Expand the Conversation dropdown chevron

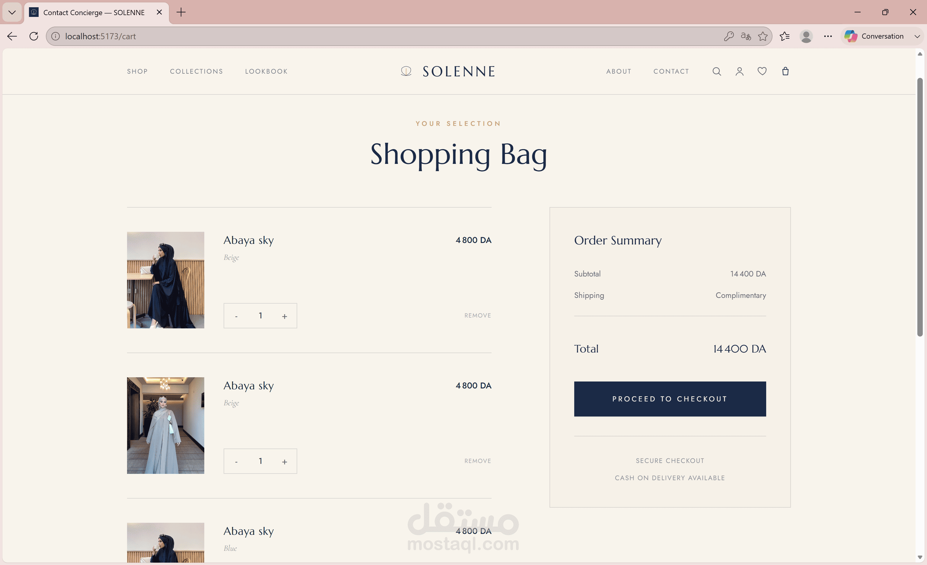click(x=917, y=36)
